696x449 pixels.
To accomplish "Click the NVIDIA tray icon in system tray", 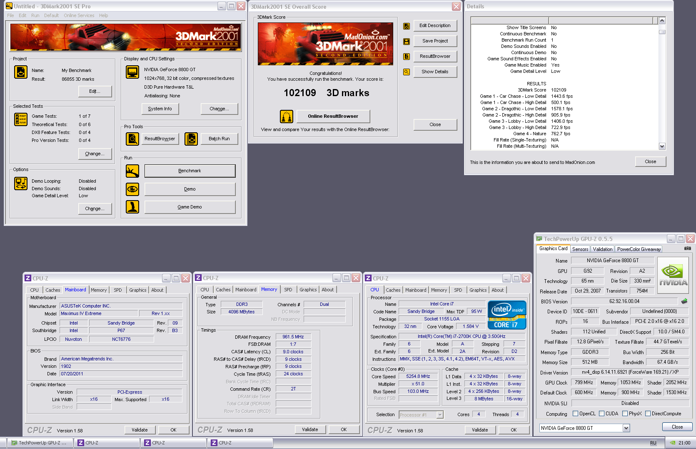I will (673, 443).
